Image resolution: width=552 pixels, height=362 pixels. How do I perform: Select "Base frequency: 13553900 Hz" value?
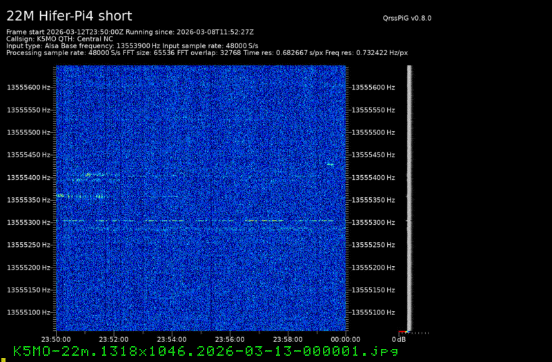click(x=111, y=46)
